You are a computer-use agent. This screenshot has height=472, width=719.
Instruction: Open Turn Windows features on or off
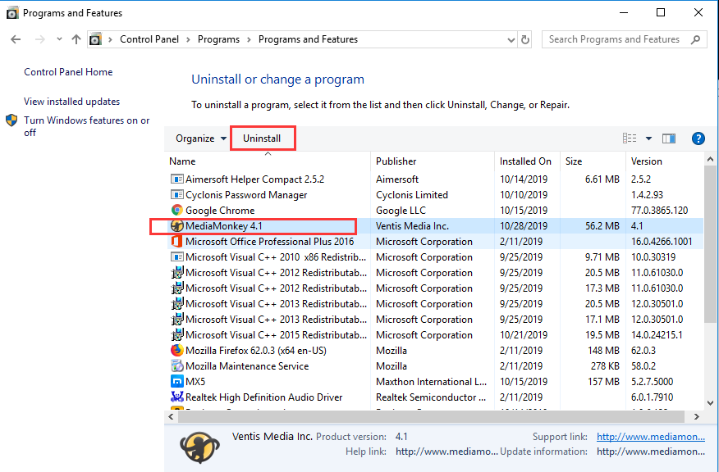(x=87, y=126)
